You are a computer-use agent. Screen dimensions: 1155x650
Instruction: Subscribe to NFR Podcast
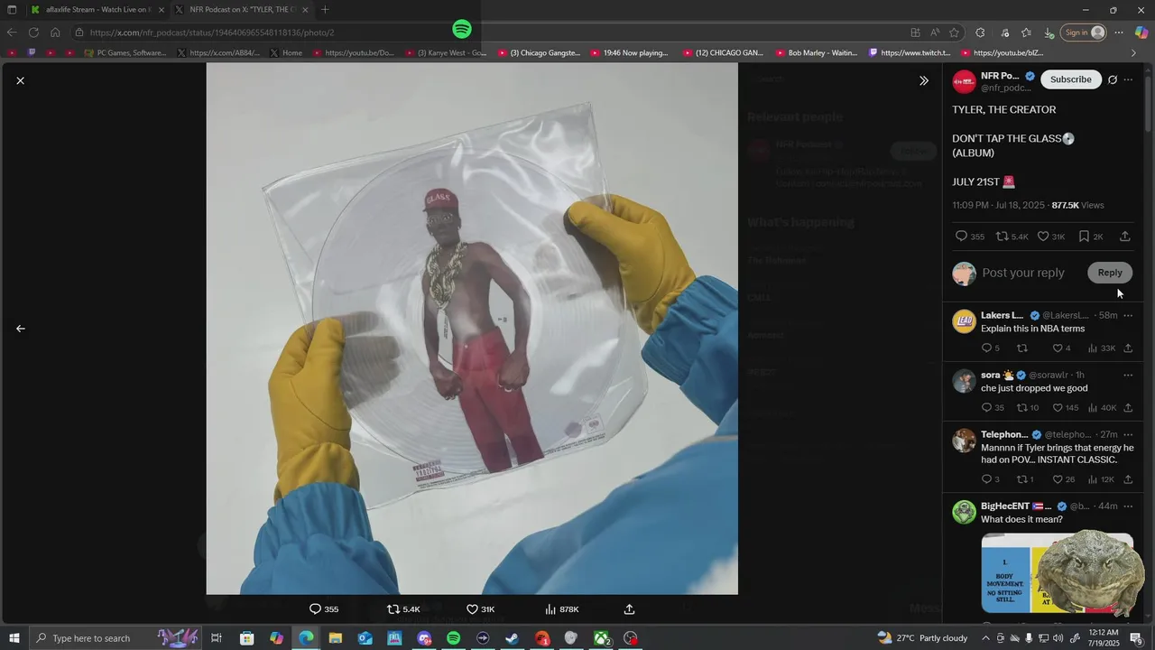(x=1070, y=79)
